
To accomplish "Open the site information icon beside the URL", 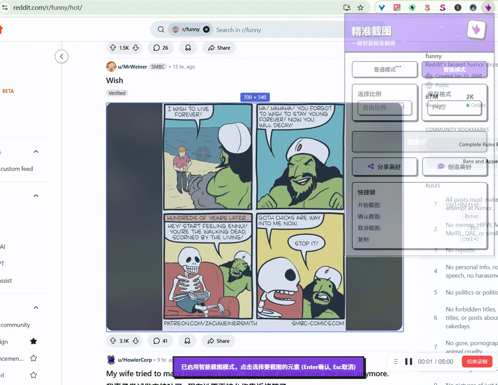I will (x=5, y=7).
